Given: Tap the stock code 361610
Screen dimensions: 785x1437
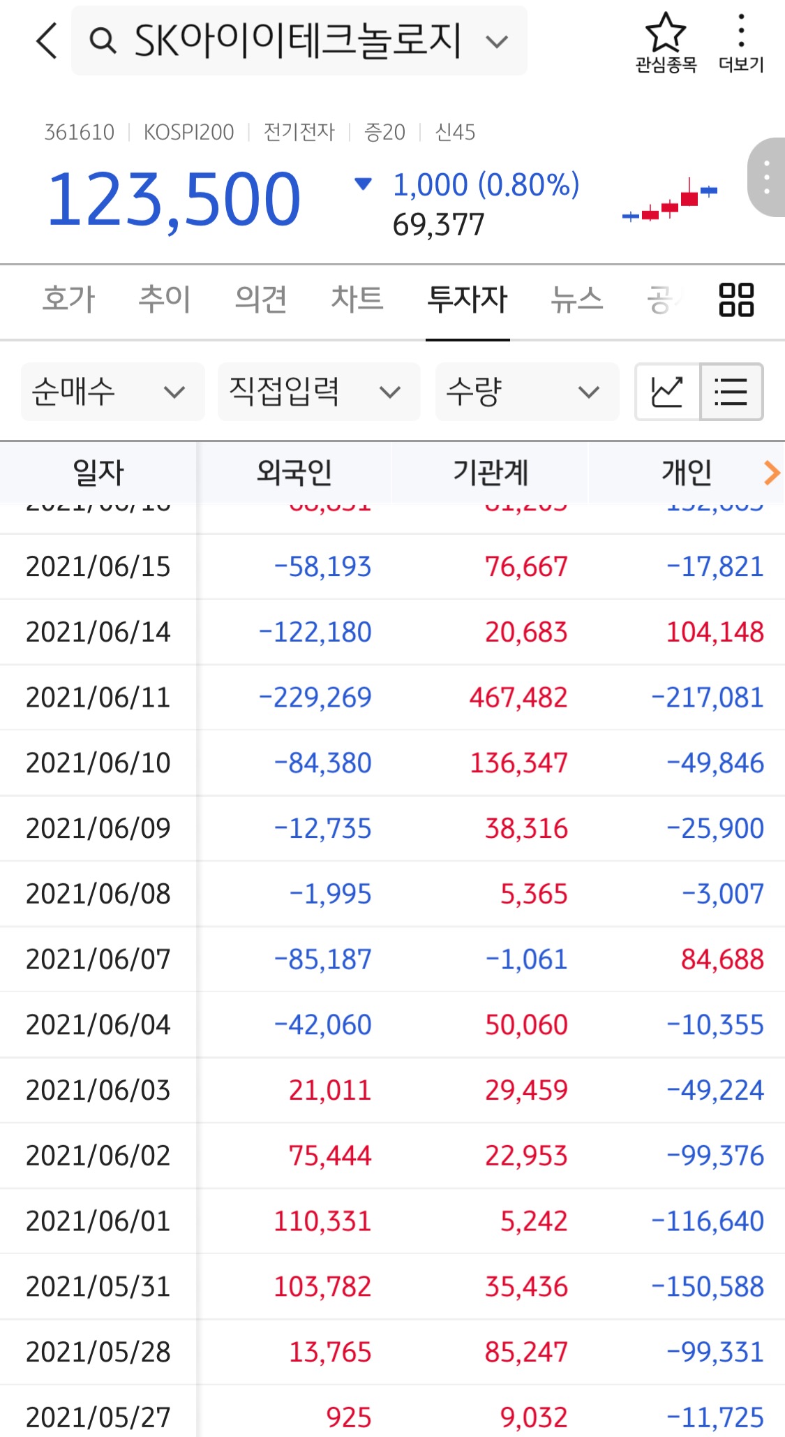Looking at the screenshot, I should click(79, 132).
